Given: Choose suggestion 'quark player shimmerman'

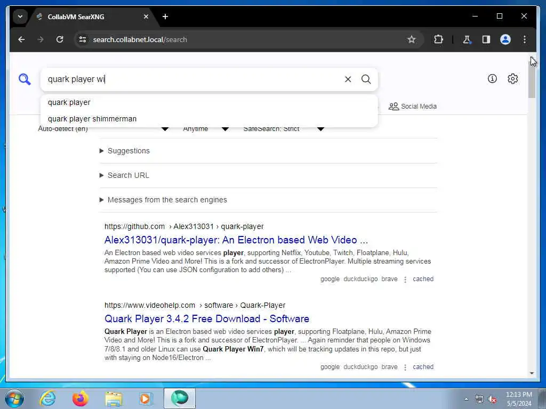Looking at the screenshot, I should [x=209, y=119].
